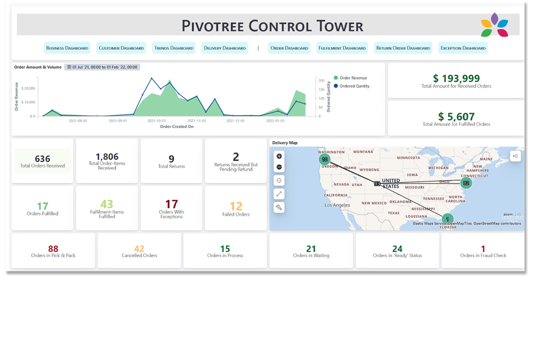
Task: Open the Total Returns card
Action: (172, 161)
